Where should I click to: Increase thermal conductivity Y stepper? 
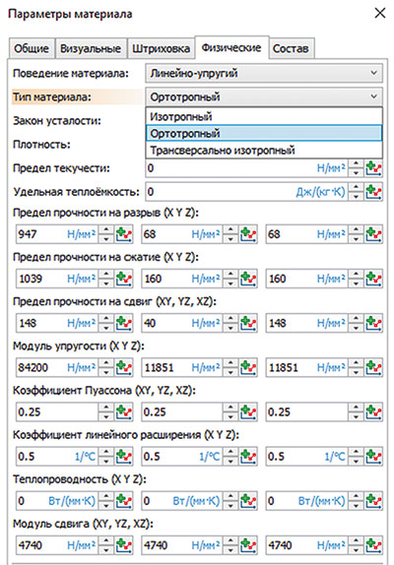(x=230, y=496)
